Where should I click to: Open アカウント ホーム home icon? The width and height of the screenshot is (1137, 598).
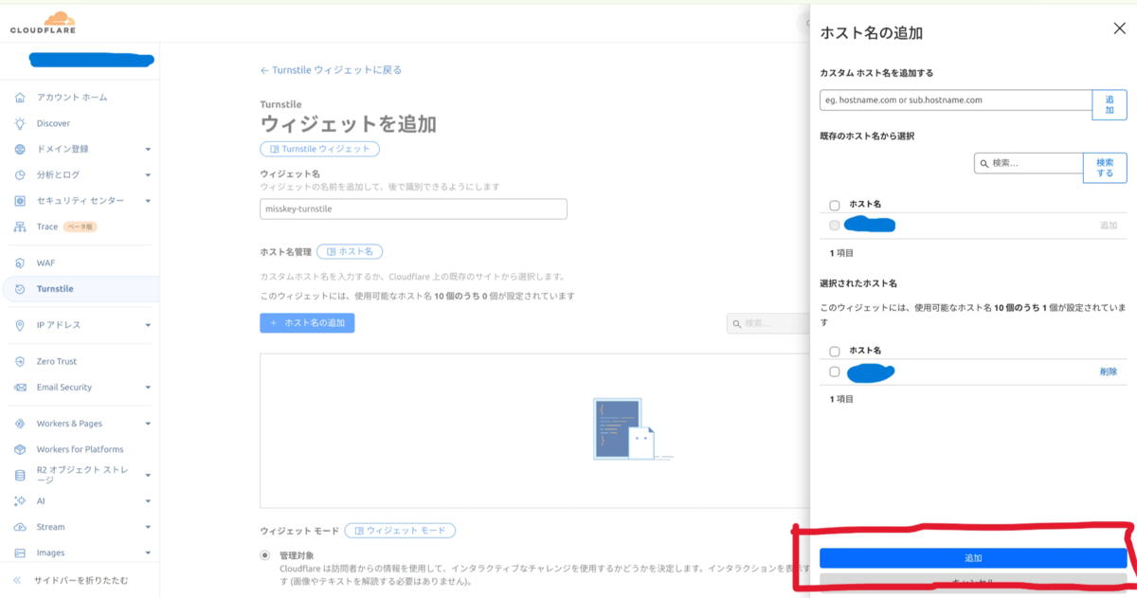(21, 98)
